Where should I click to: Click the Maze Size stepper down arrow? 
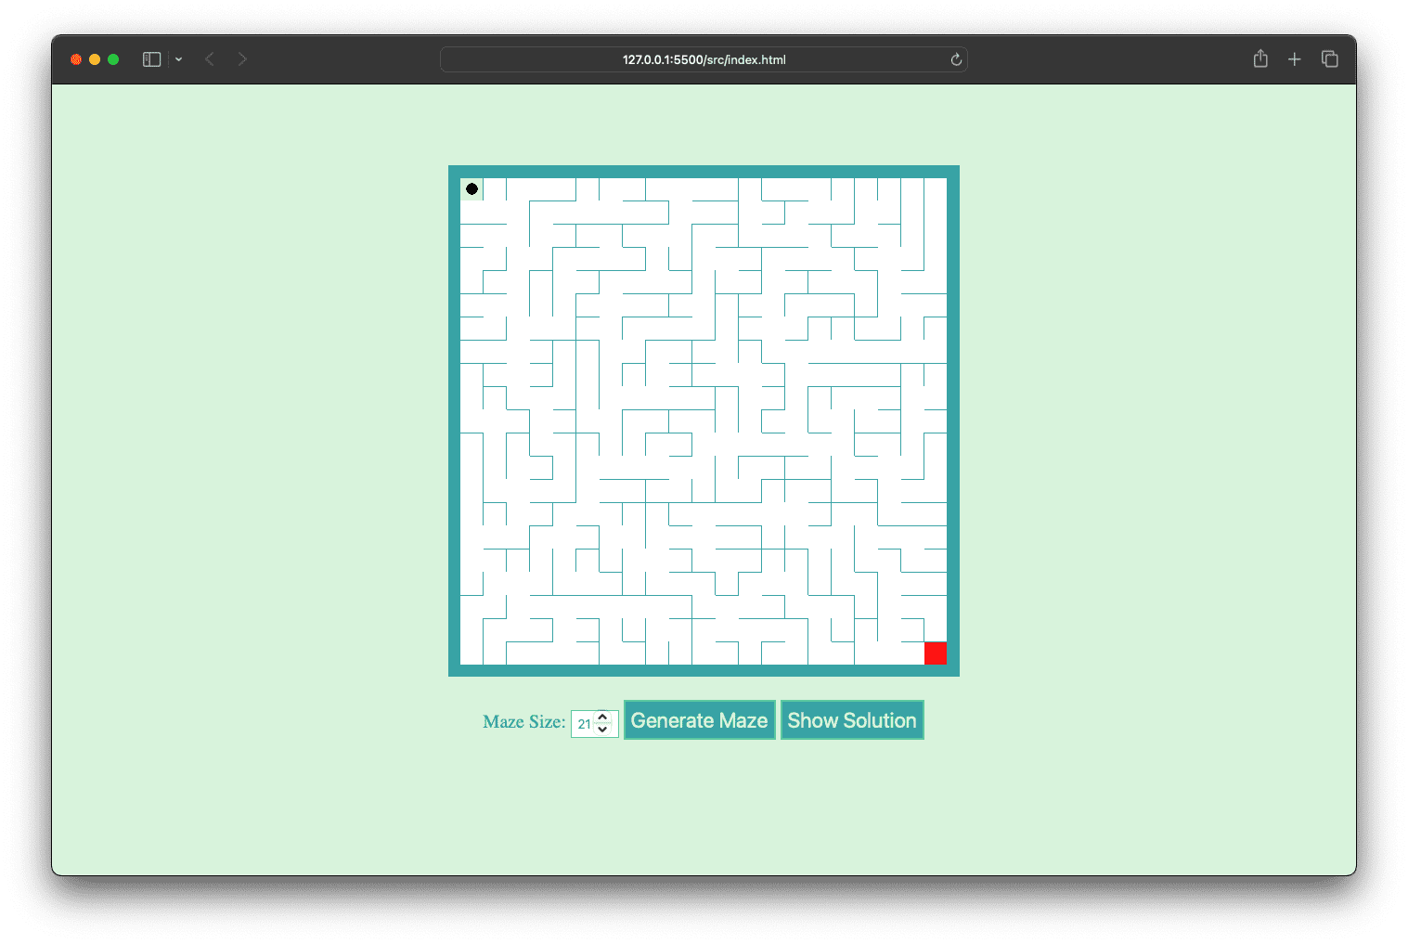(604, 730)
